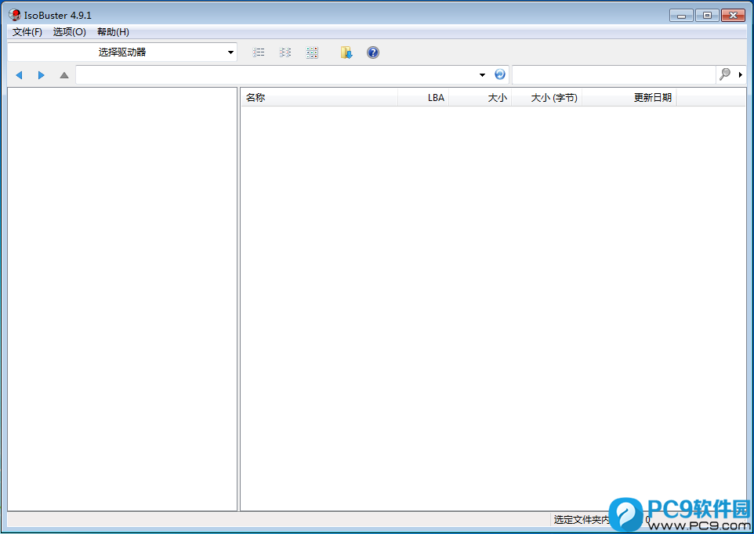The height and width of the screenshot is (534, 754).
Task: Click the magnifier search icon
Action: (x=725, y=74)
